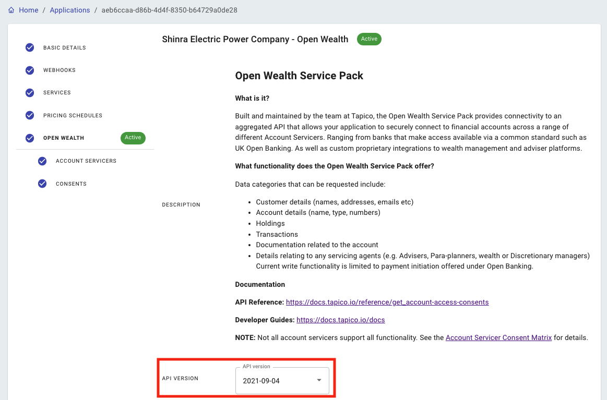The image size is (607, 400).
Task: Open the Developer Guides docs link
Action: coord(341,320)
